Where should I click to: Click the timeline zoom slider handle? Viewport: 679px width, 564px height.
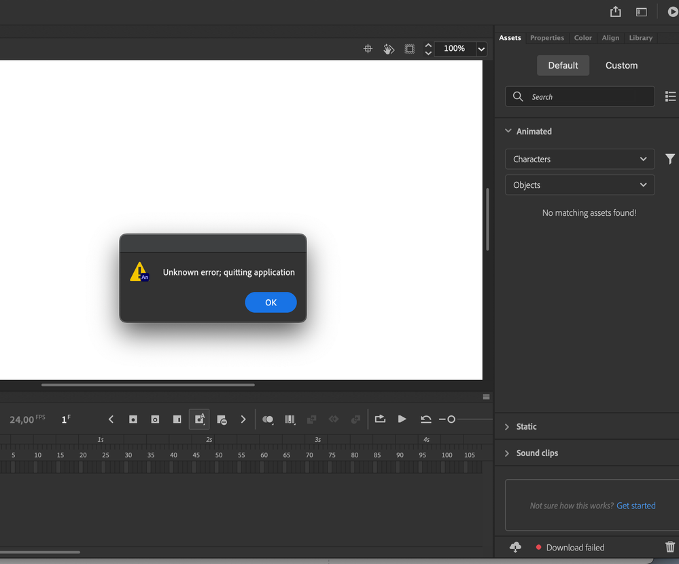point(451,419)
